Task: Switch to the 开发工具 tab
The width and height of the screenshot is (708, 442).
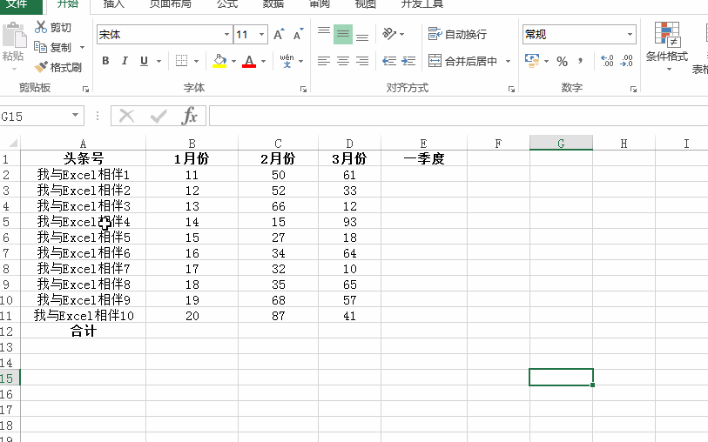Action: pyautogui.click(x=422, y=4)
